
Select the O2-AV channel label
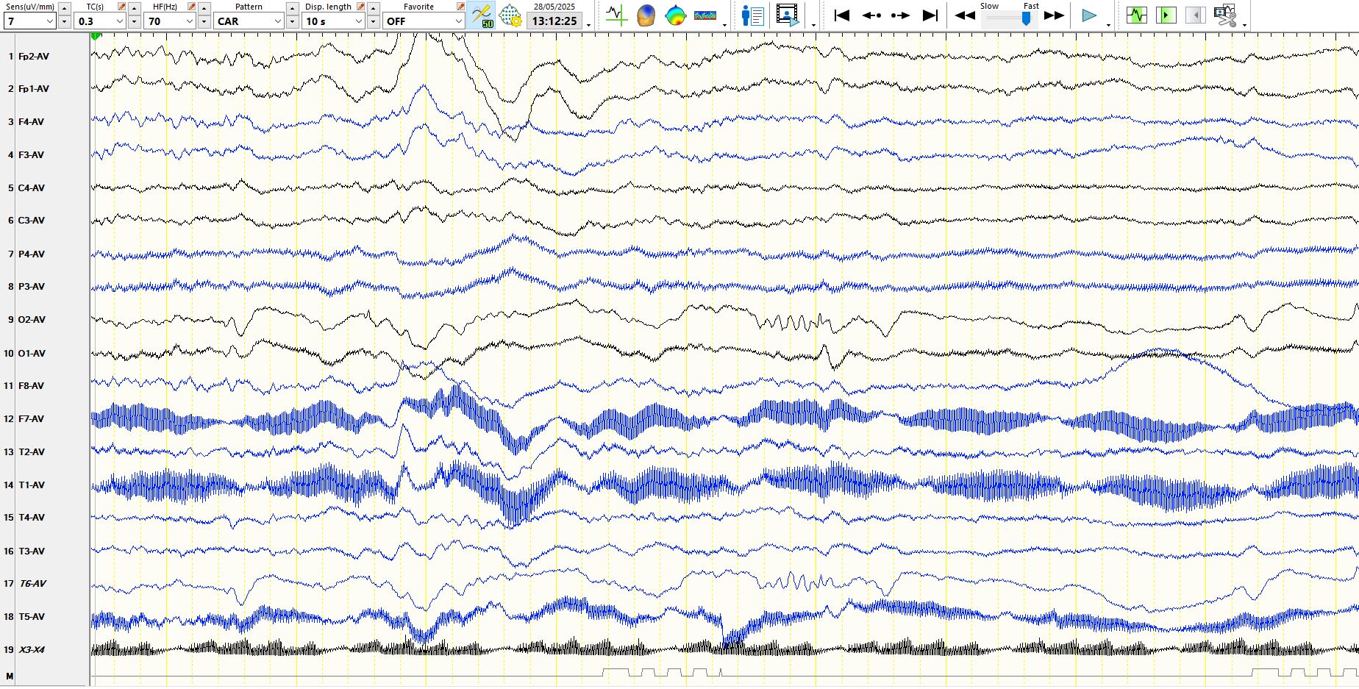(32, 320)
